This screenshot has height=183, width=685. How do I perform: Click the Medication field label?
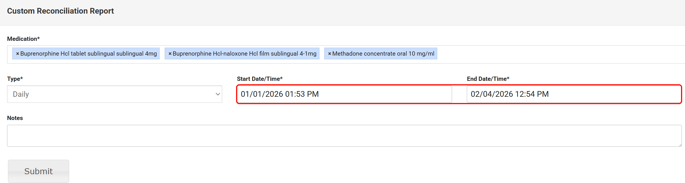point(23,39)
